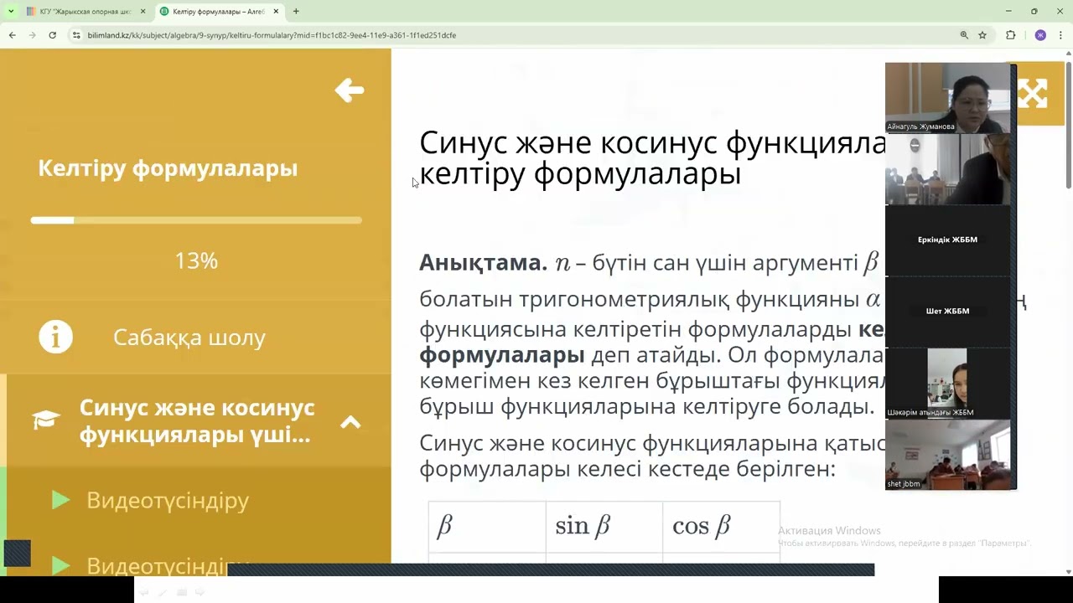Click the sin β table header cell

tap(604, 526)
